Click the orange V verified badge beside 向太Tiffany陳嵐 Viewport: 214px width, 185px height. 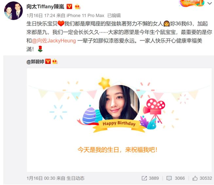[69, 7]
